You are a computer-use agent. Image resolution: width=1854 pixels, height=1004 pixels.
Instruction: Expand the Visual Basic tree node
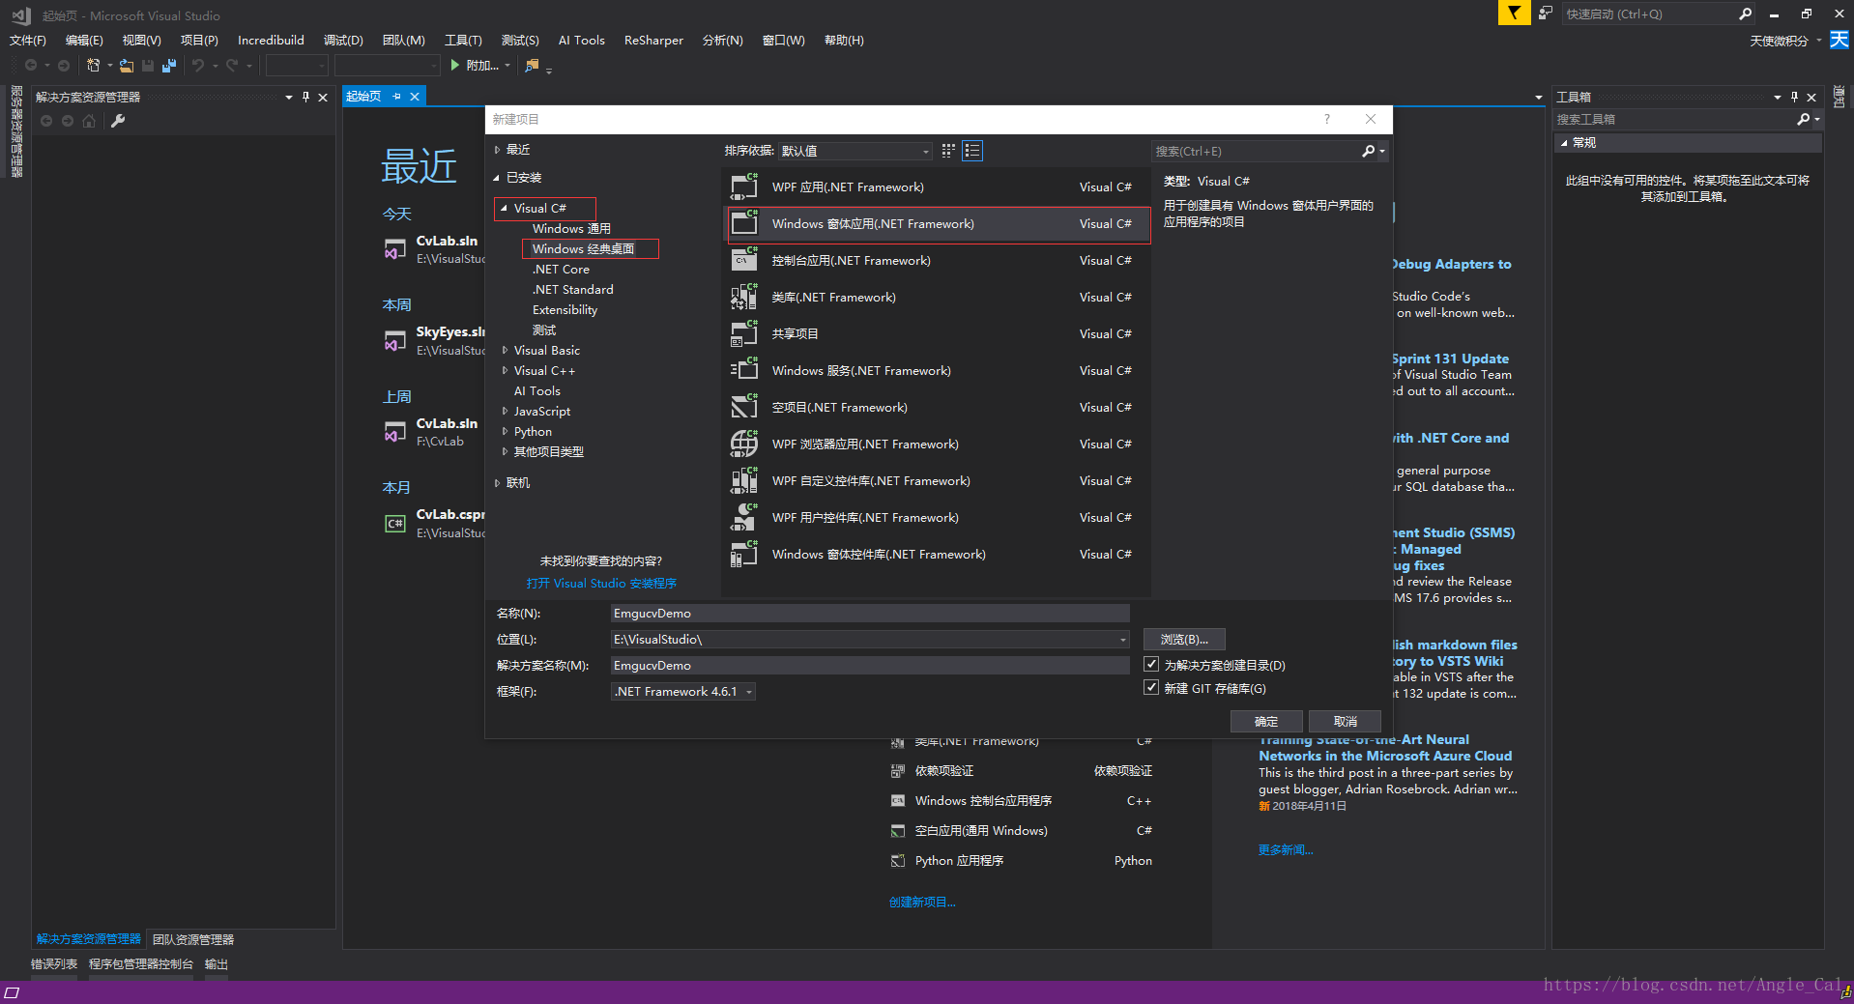504,350
